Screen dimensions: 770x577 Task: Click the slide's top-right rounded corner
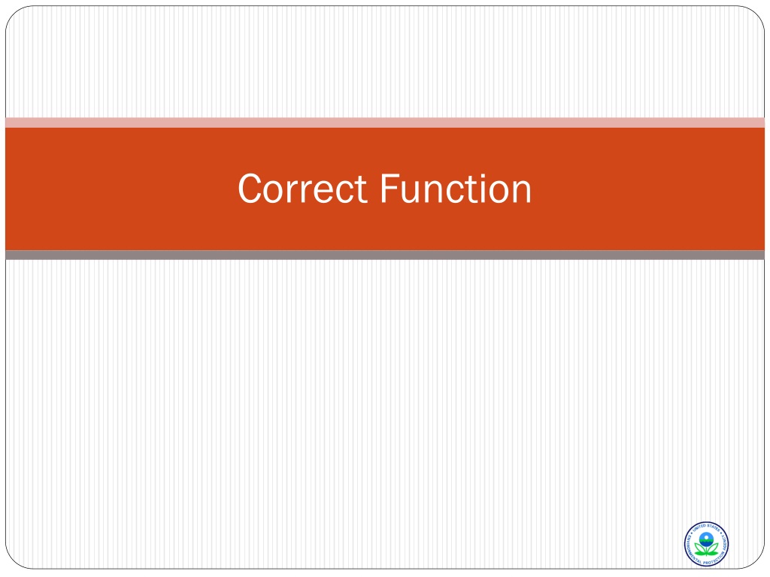pos(755,15)
